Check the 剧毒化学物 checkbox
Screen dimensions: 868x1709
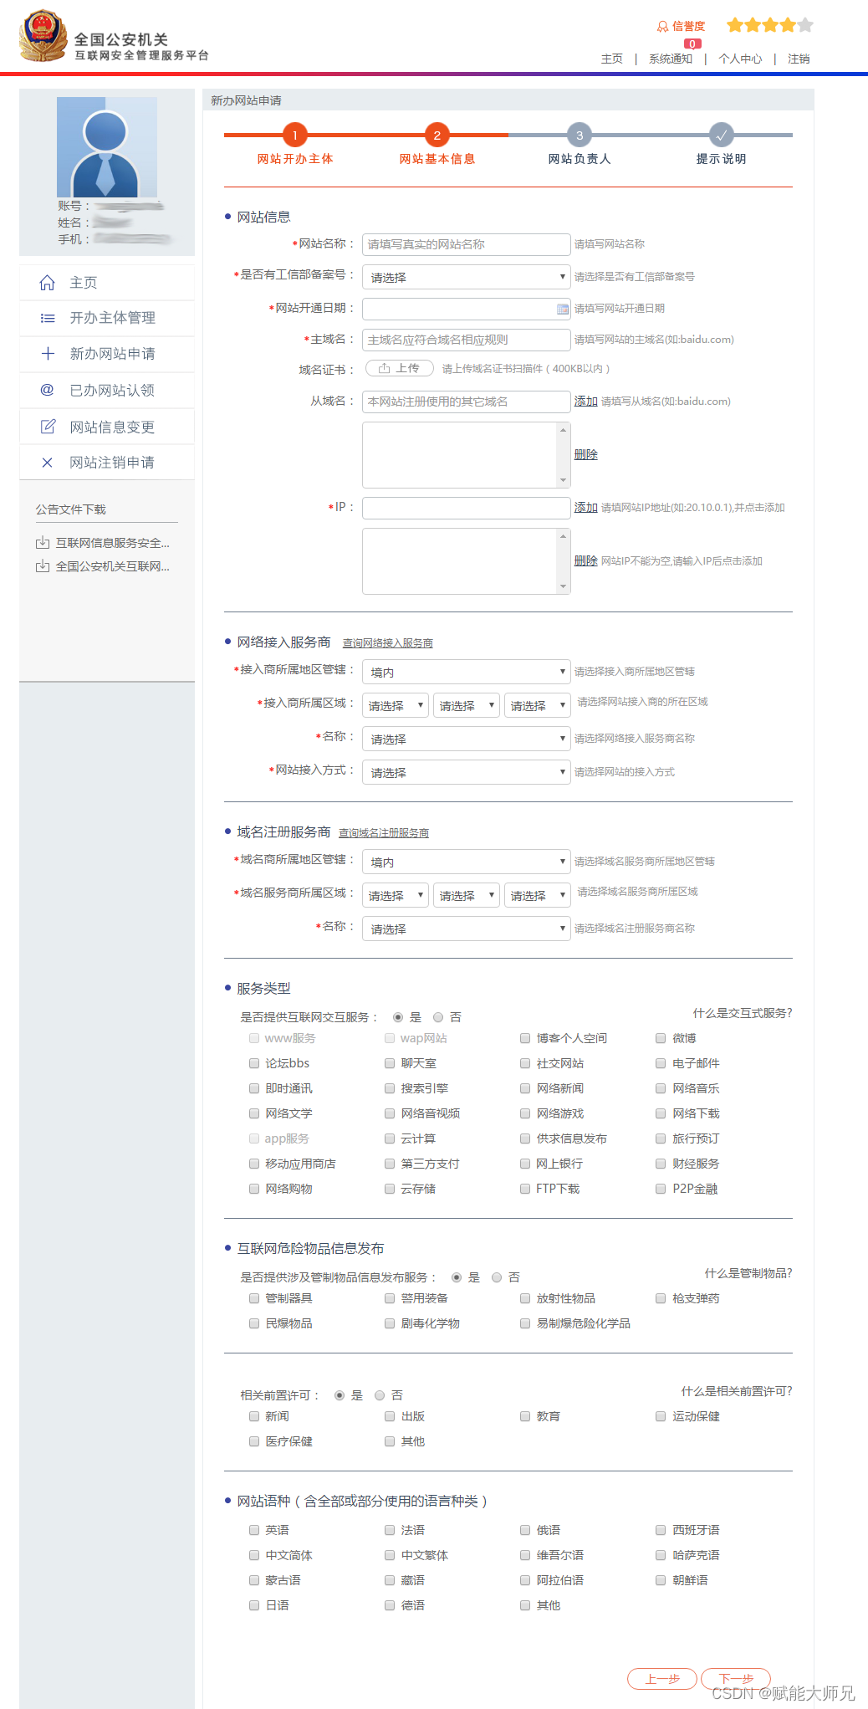390,1324
